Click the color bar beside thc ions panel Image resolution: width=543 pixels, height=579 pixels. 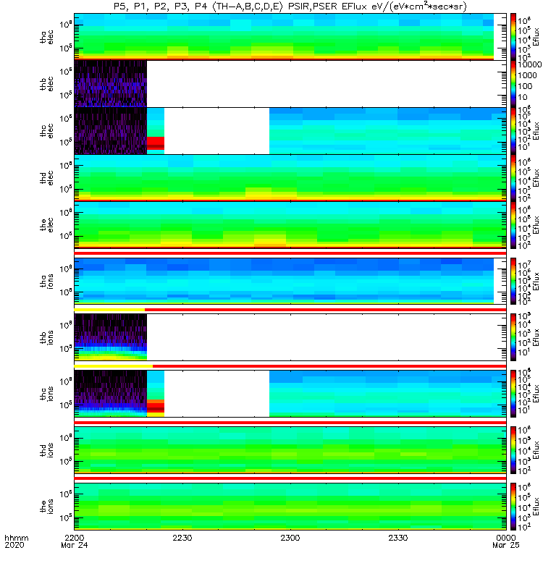513,394
